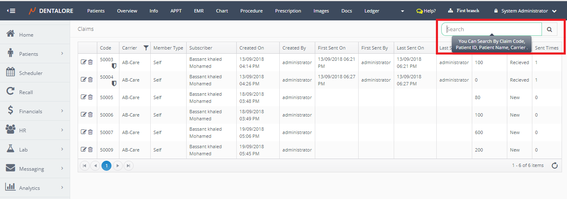567x199 pixels.
Task: Open the System Administrator dropdown
Action: point(525,11)
